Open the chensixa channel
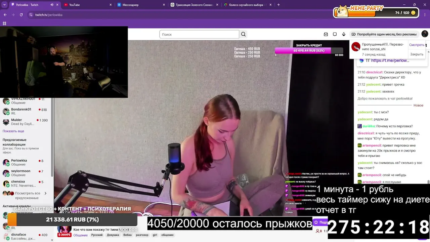Screen dimensions: 430x242 (25, 184)
